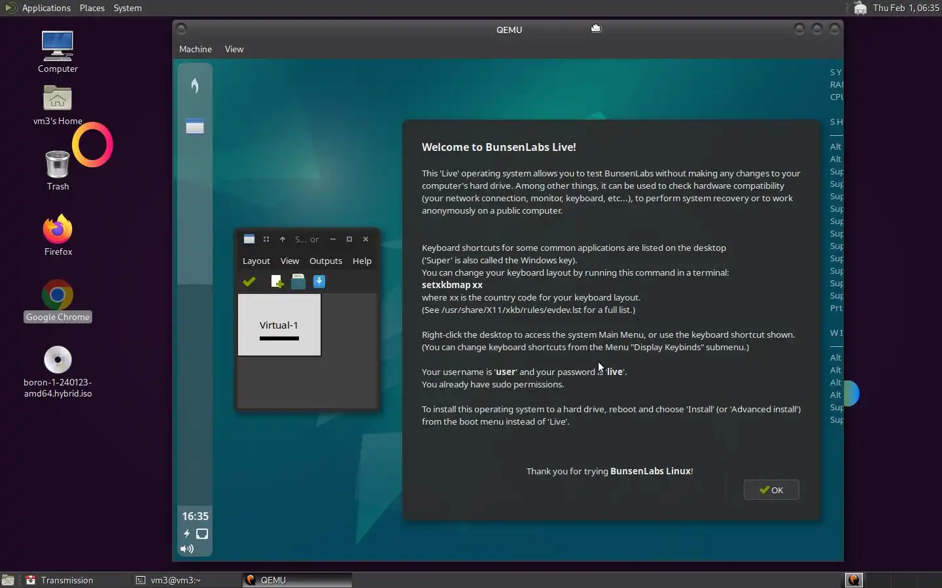Viewport: 942px width, 588px height.
Task: Open the ARandR Help menu
Action: [x=362, y=261]
